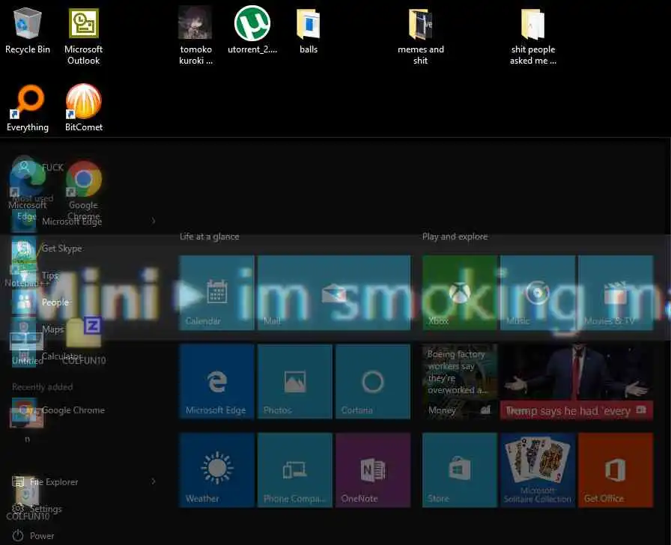This screenshot has width=671, height=545.
Task: Open the OneNote tile
Action: [x=373, y=469]
